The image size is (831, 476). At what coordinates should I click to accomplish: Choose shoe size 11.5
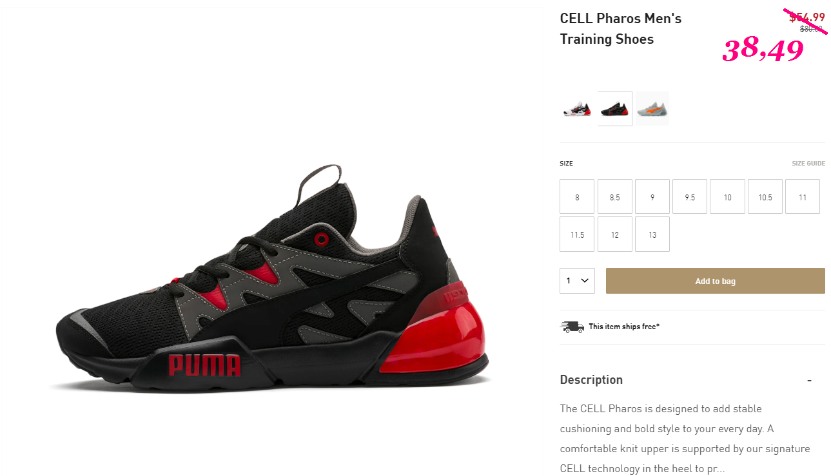pos(577,234)
